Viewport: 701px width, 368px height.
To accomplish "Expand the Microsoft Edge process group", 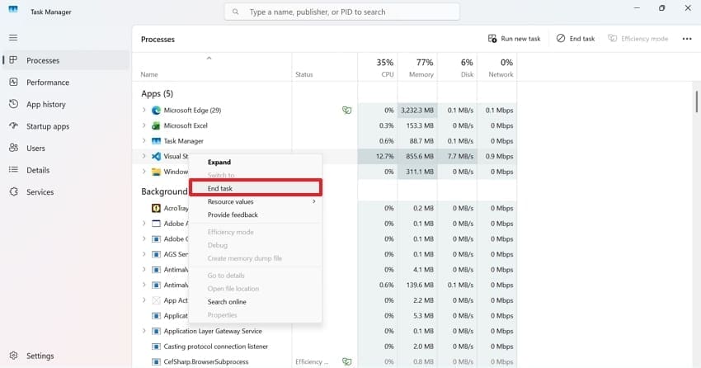I will 144,110.
